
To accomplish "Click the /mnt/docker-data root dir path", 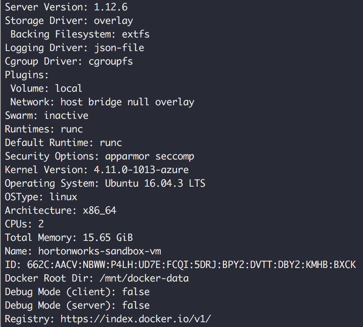I will click(x=144, y=278).
